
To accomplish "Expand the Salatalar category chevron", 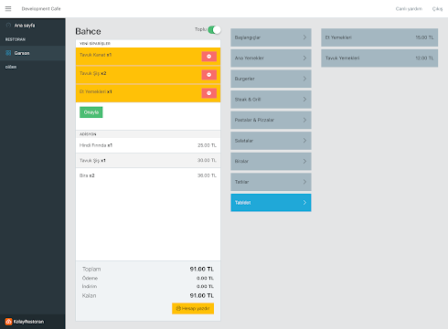I will click(x=304, y=141).
